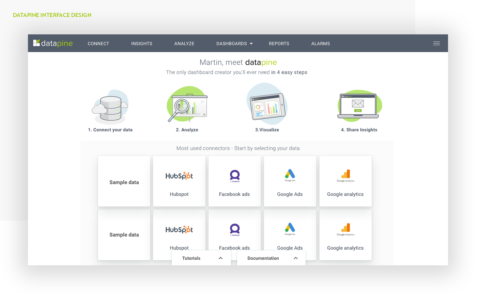The width and height of the screenshot is (477, 298).
Task: Click the HubSpot logo in second row
Action: (x=179, y=230)
